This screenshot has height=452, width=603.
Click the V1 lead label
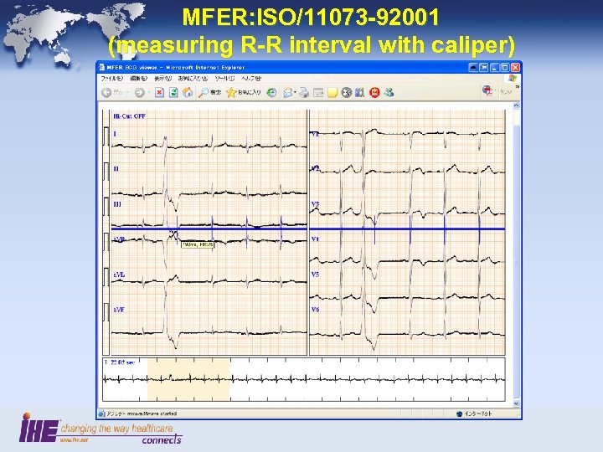[316, 134]
